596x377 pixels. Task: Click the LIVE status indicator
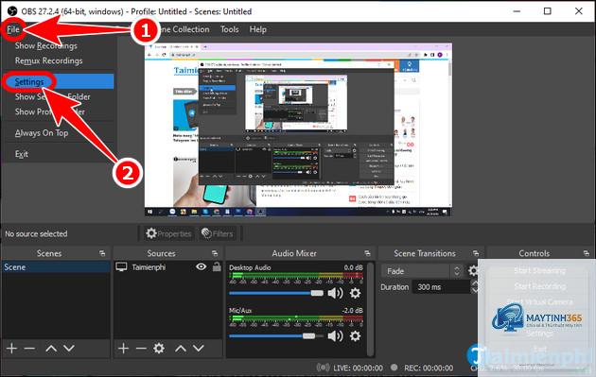coord(324,368)
